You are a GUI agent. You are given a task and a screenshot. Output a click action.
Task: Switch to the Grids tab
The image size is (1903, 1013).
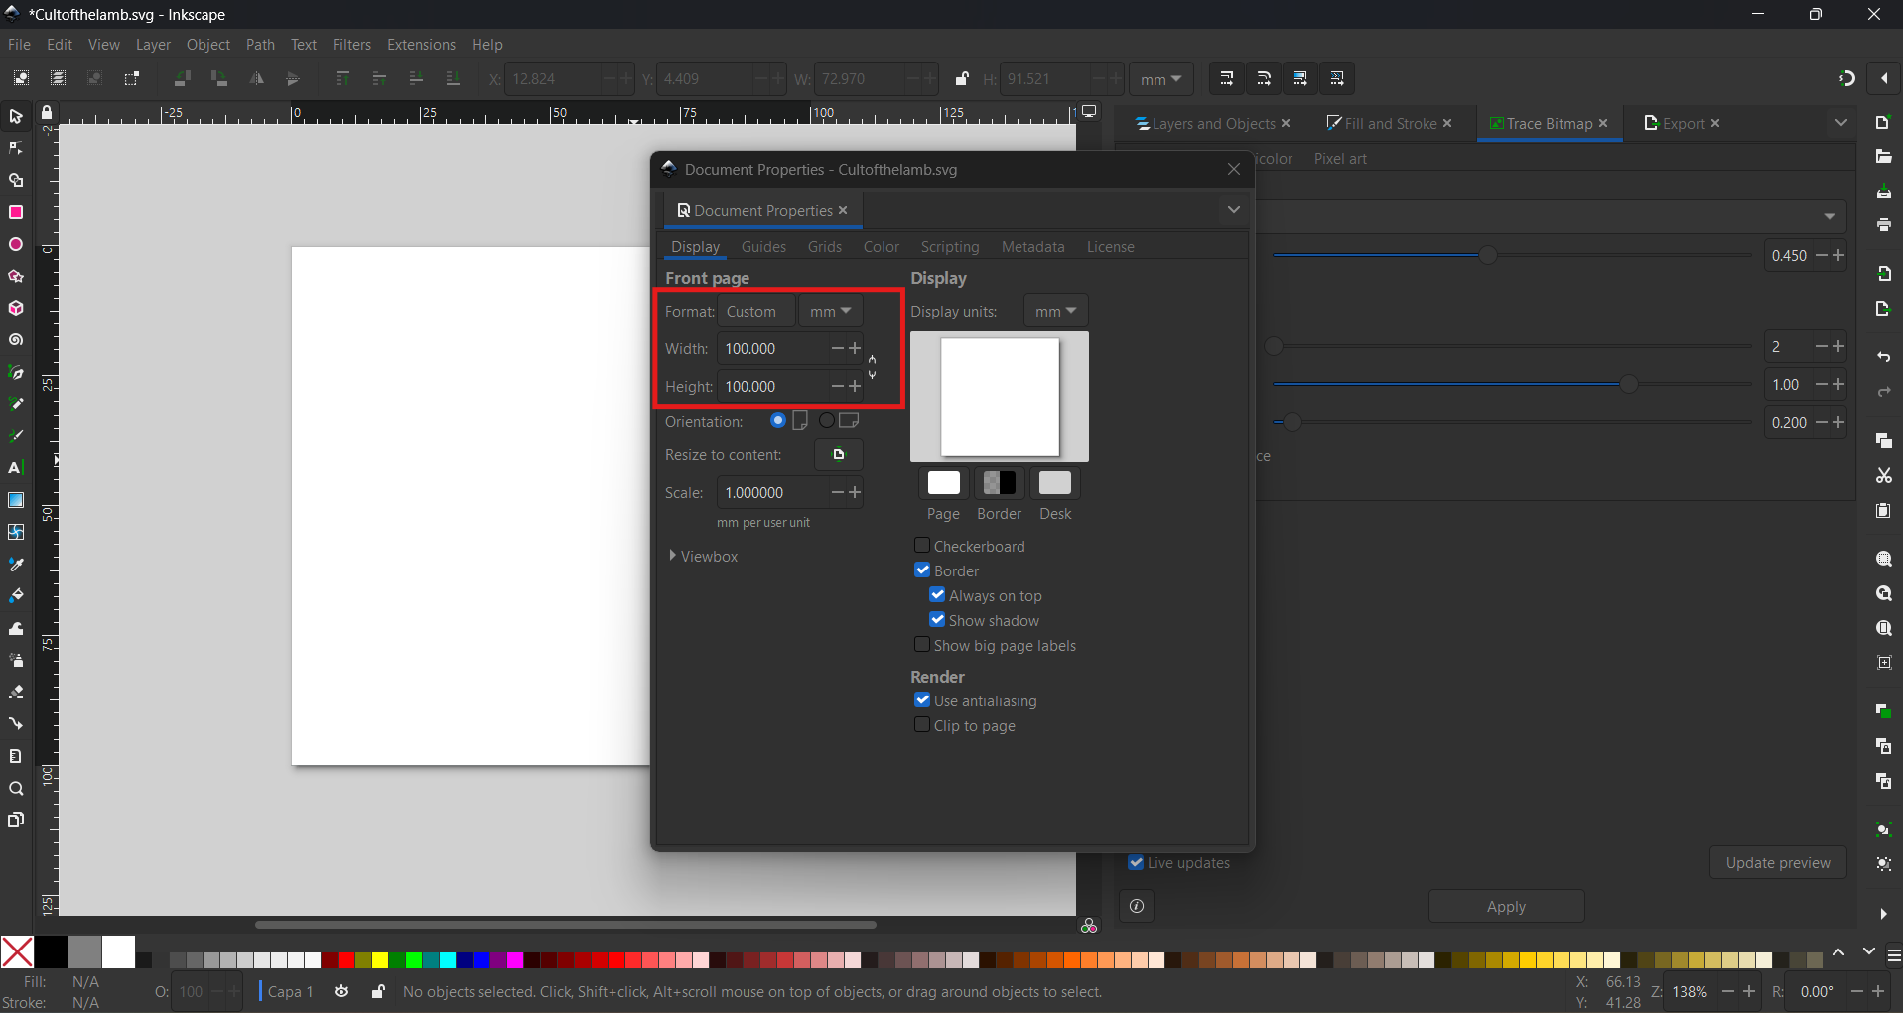(x=824, y=247)
